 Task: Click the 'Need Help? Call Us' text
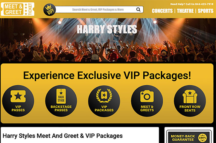(183, 4)
